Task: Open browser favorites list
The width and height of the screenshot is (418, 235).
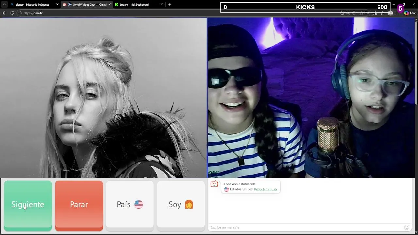Action: [382, 13]
